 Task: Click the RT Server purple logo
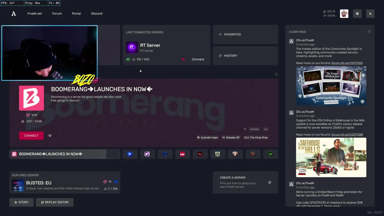point(132,47)
